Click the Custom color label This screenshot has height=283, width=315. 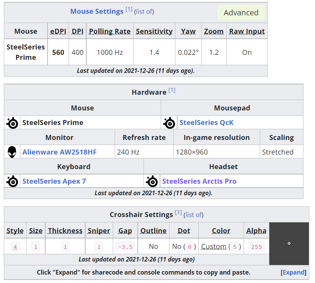click(x=214, y=247)
